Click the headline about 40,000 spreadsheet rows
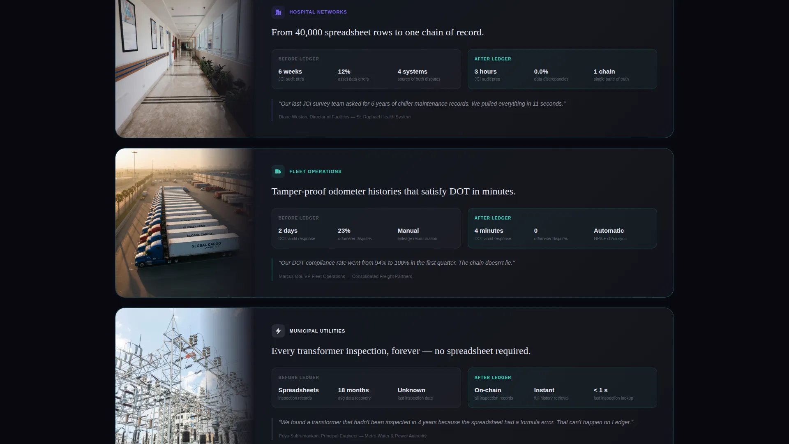The width and height of the screenshot is (789, 444). coord(377,32)
